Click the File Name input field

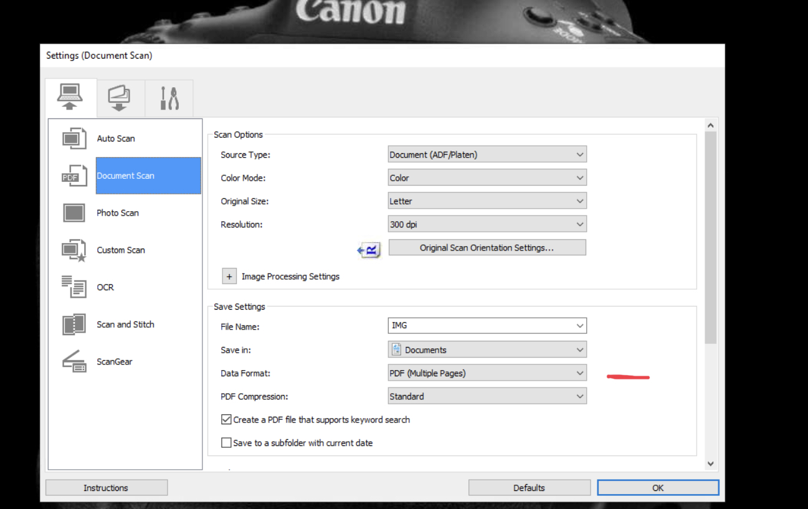[480, 326]
